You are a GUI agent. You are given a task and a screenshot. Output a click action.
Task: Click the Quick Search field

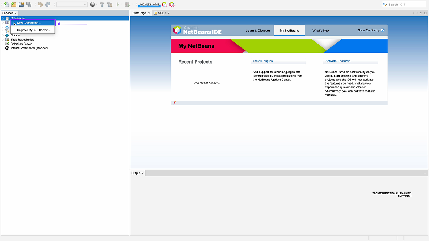click(x=403, y=4)
